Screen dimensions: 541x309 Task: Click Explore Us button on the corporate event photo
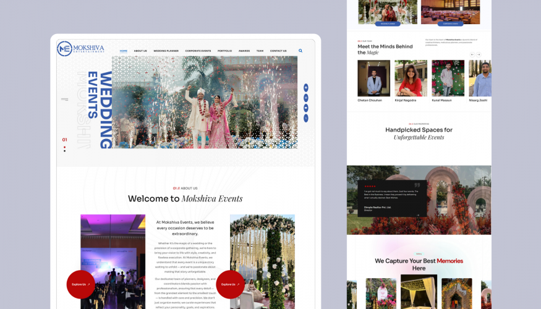(81, 284)
